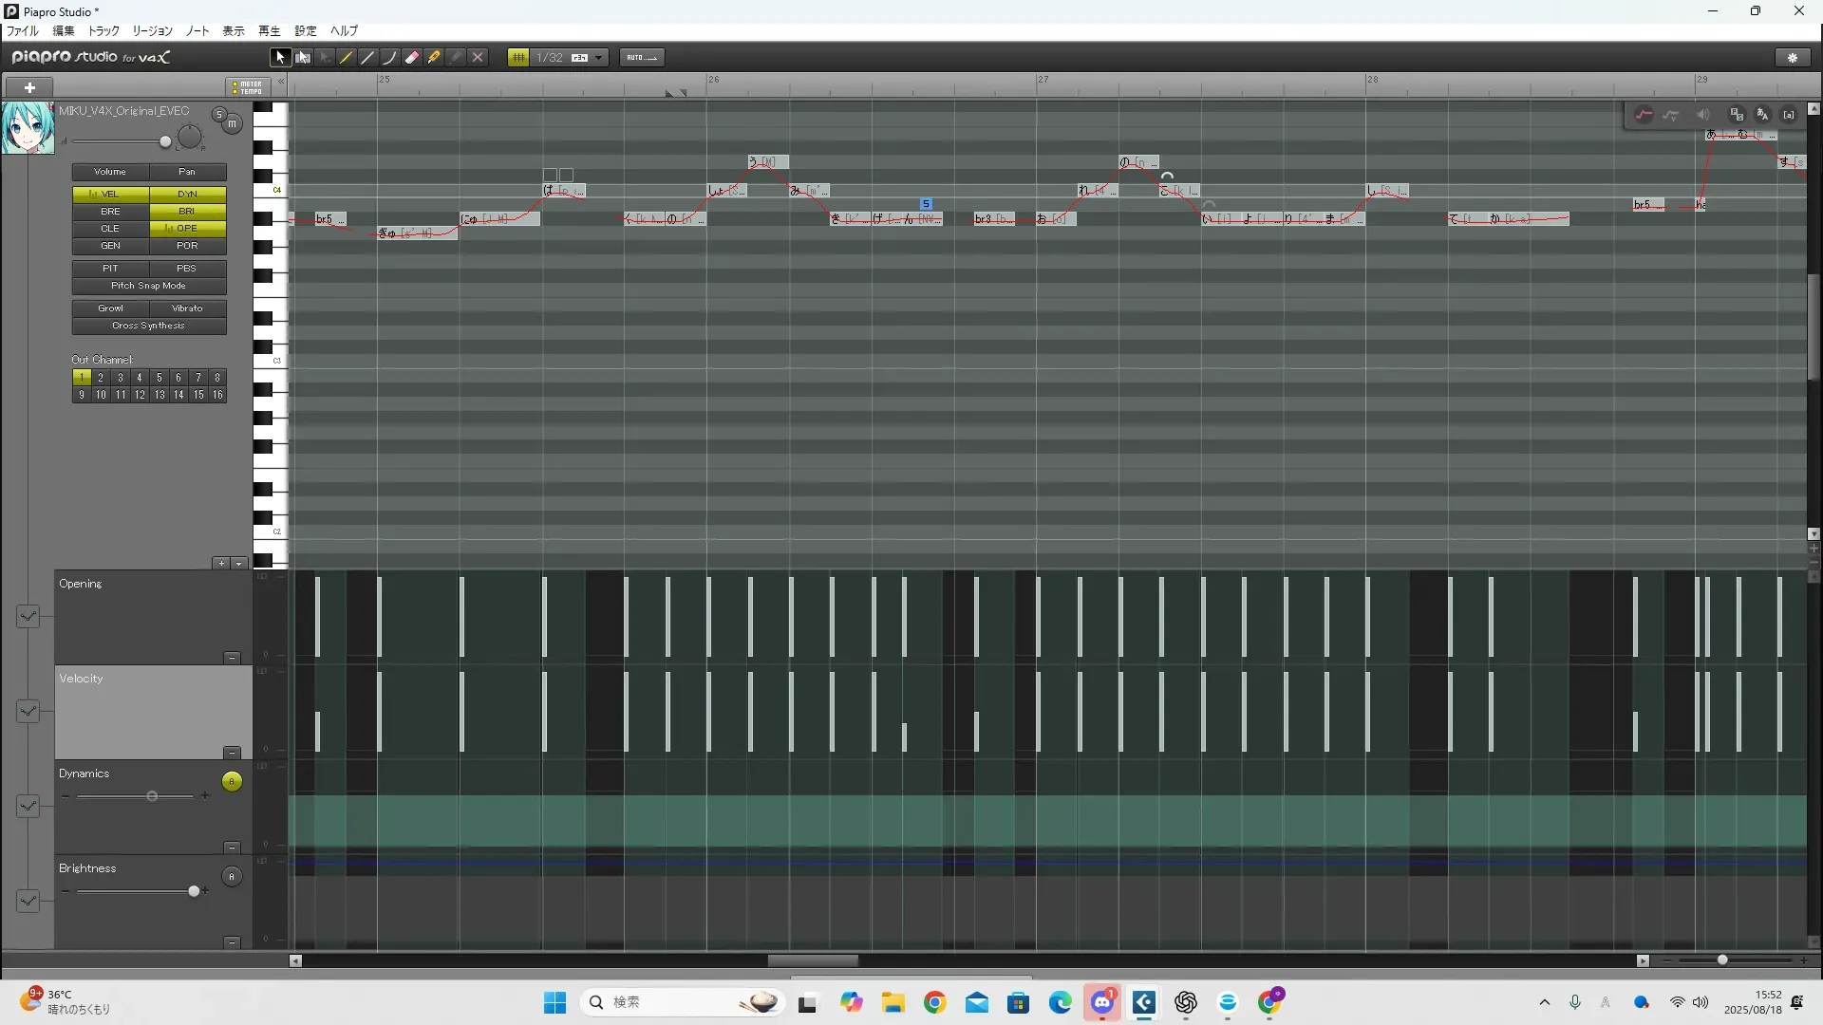Screen dimensions: 1823x1025
Task: Open the トラック menu
Action: (x=103, y=31)
